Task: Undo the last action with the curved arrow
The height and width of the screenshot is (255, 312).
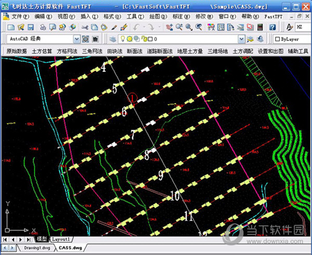Action: [136, 27]
